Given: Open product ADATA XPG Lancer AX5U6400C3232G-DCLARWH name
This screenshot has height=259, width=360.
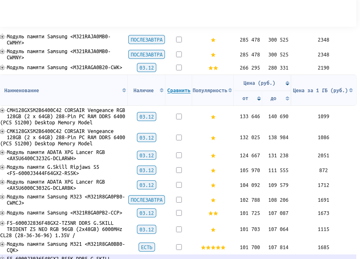Looking at the screenshot, I should (x=56, y=155).
